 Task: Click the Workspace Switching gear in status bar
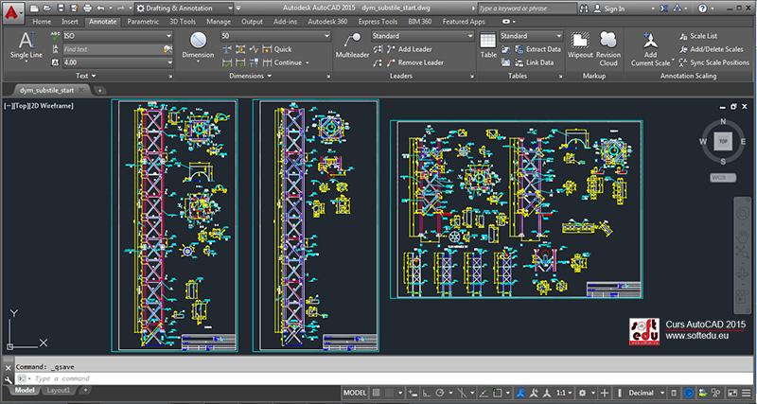point(582,393)
